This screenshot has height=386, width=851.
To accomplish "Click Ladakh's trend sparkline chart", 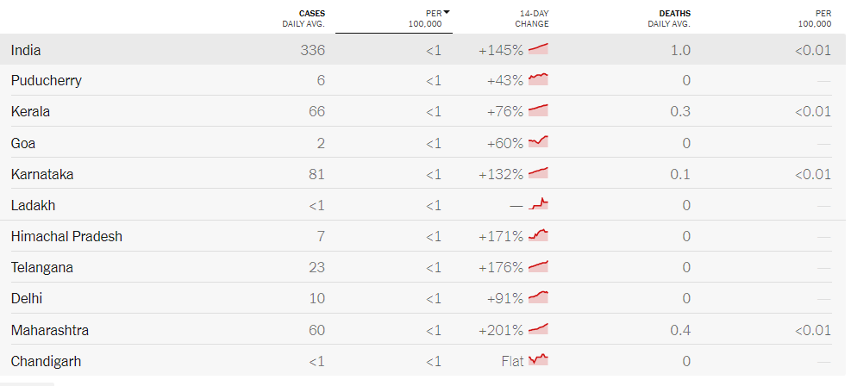I will (538, 204).
